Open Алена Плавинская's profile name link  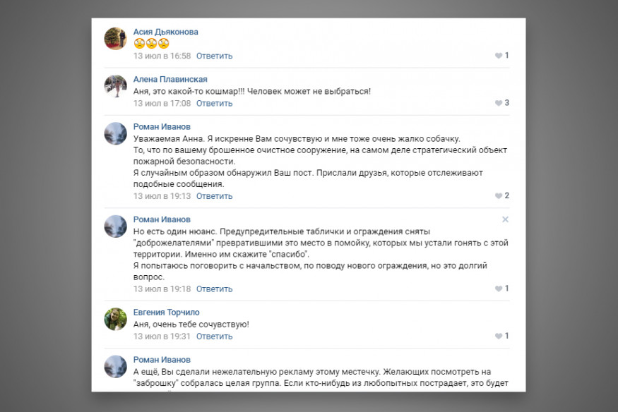click(x=170, y=79)
